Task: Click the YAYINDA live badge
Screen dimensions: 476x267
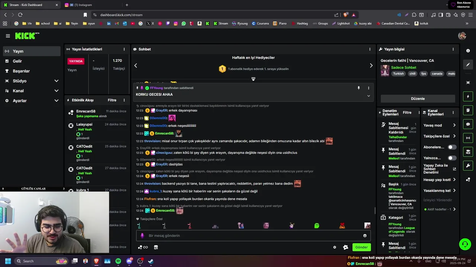Action: tap(76, 61)
